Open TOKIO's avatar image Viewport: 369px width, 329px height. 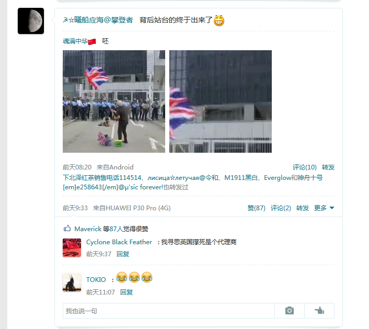[72, 282]
